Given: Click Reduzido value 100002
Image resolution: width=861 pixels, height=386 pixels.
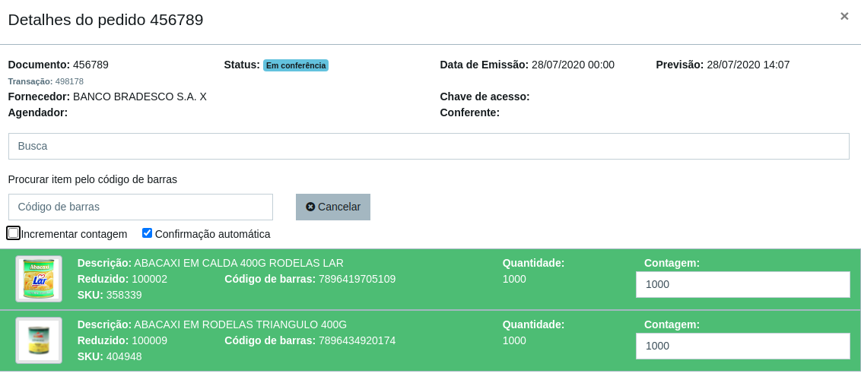Looking at the screenshot, I should click(x=149, y=279).
